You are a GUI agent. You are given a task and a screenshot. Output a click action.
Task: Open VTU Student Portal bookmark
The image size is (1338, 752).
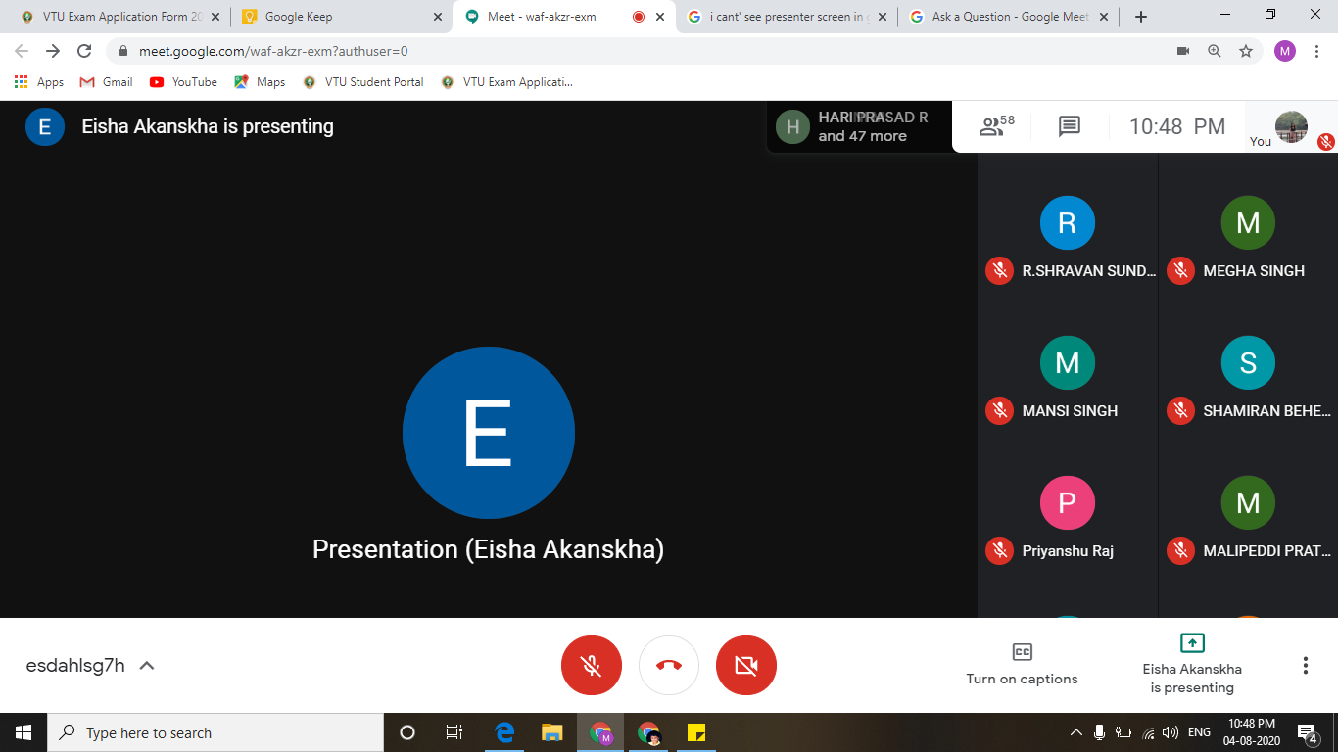pos(363,82)
